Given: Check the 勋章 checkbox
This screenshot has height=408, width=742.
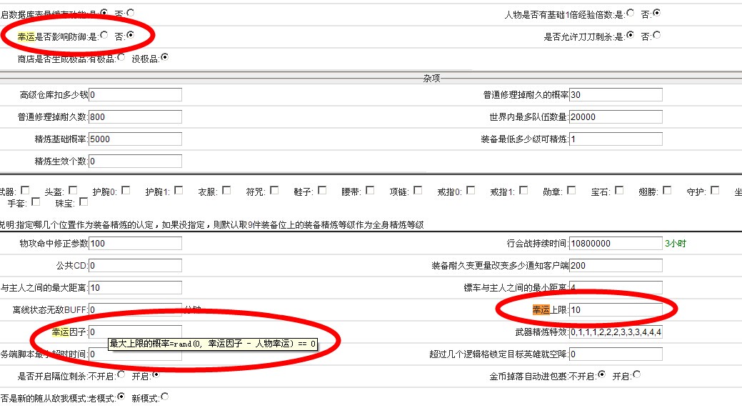Looking at the screenshot, I should [571, 190].
